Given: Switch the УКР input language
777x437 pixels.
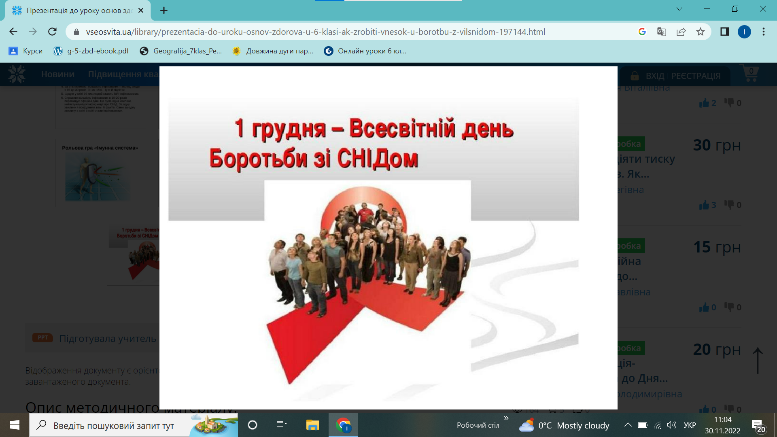Looking at the screenshot, I should (x=690, y=425).
